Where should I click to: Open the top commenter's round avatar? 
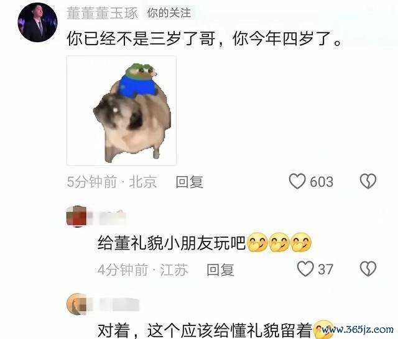37,22
